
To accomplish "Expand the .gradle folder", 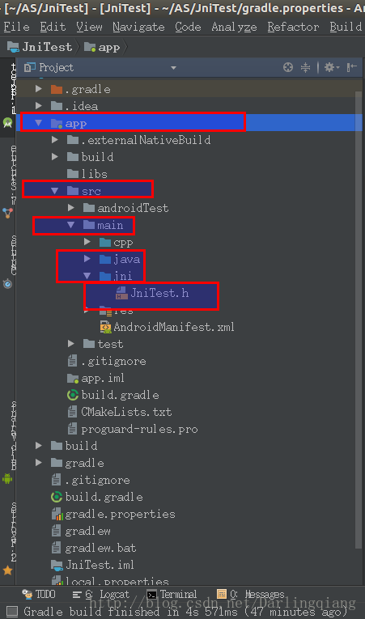I will pos(39,89).
